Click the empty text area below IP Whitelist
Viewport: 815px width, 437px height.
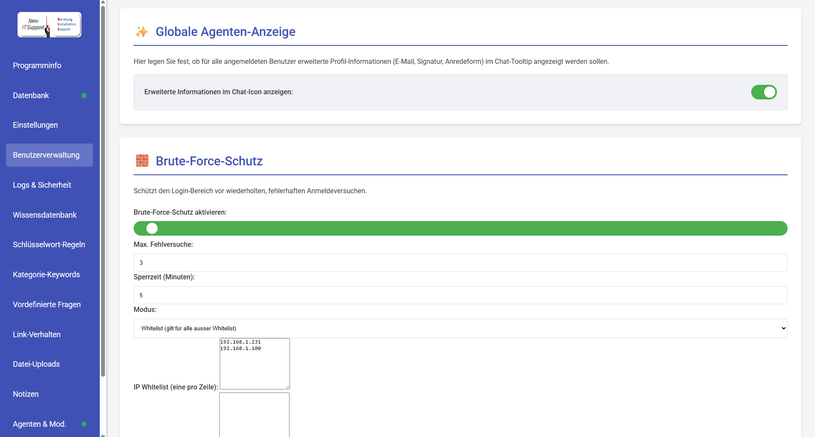pyautogui.click(x=254, y=415)
